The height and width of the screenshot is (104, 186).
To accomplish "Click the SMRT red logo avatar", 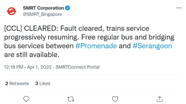I will [x=12, y=11].
